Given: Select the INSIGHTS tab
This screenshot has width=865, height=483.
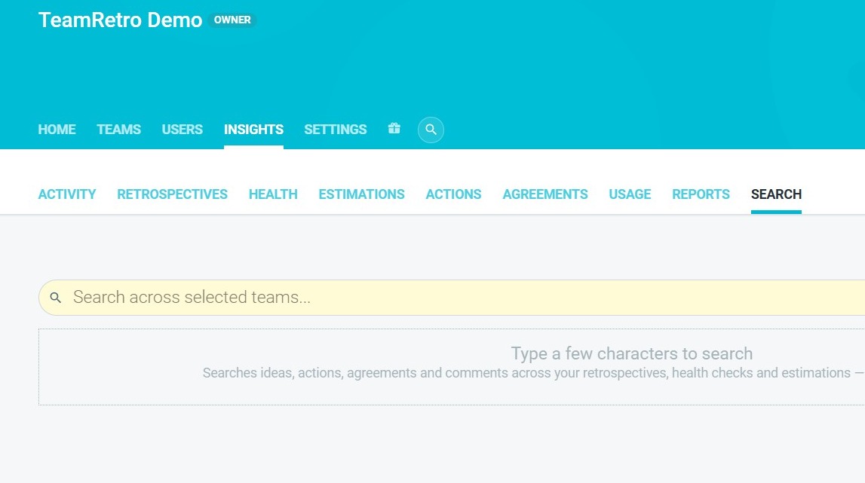Looking at the screenshot, I should 253,129.
